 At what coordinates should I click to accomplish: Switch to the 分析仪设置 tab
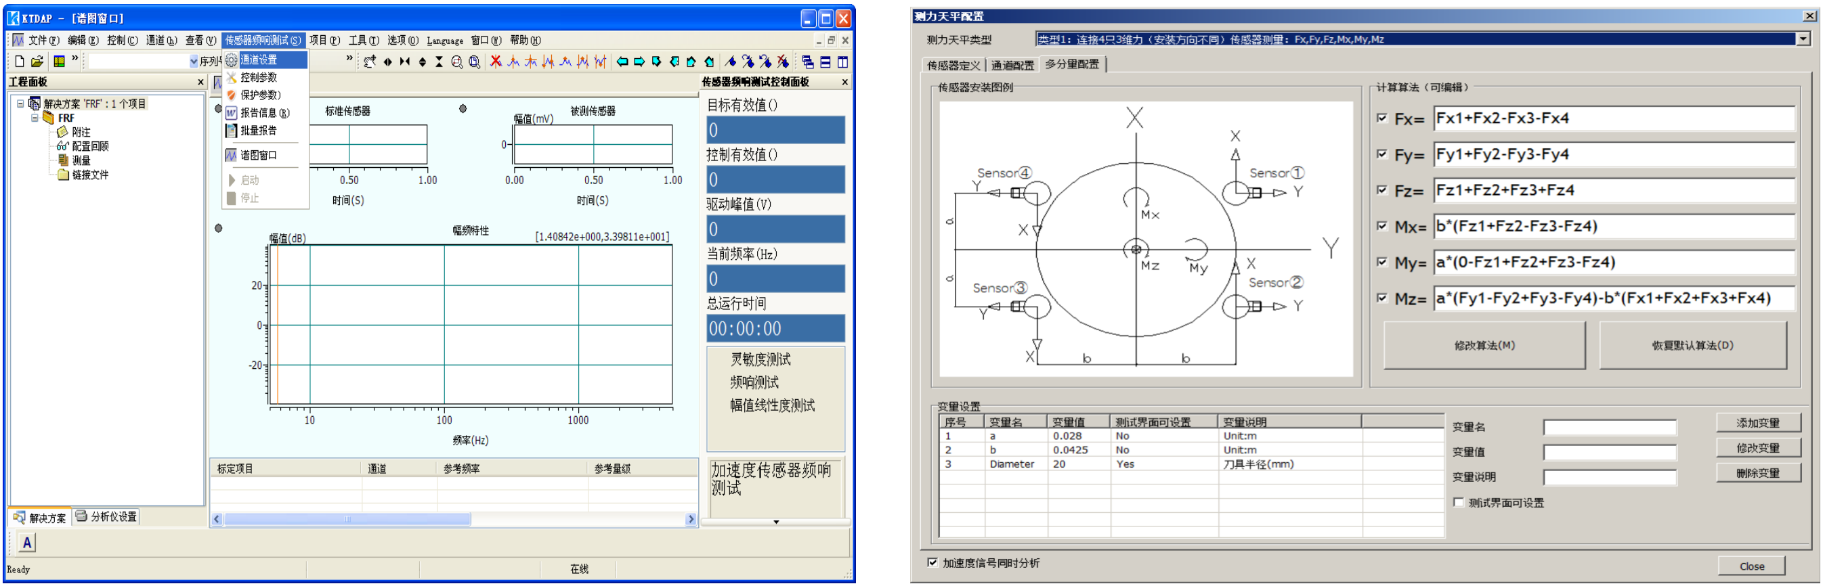coord(106,518)
